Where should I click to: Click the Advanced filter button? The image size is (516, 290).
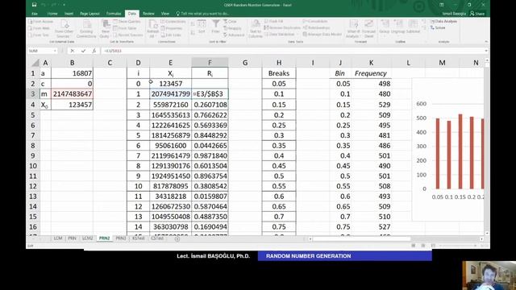(234, 35)
